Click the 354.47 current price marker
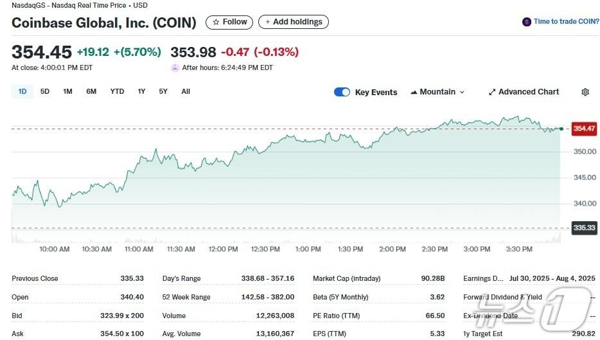This screenshot has width=600, height=340. coord(584,129)
